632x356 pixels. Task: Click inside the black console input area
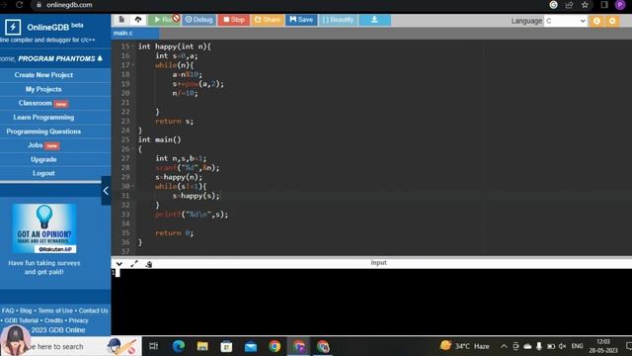[371, 302]
